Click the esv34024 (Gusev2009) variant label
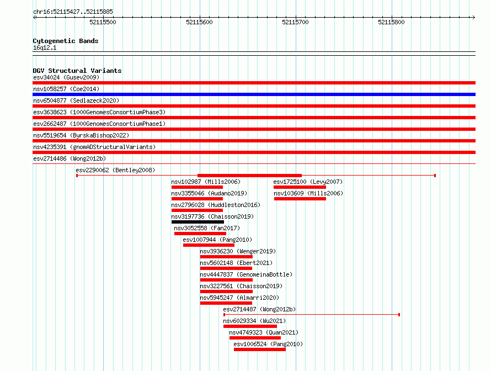Image resolution: width=491 pixels, height=371 pixels. point(66,77)
